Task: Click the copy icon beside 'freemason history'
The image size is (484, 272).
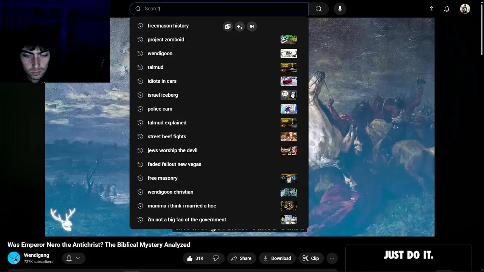Action: (228, 26)
